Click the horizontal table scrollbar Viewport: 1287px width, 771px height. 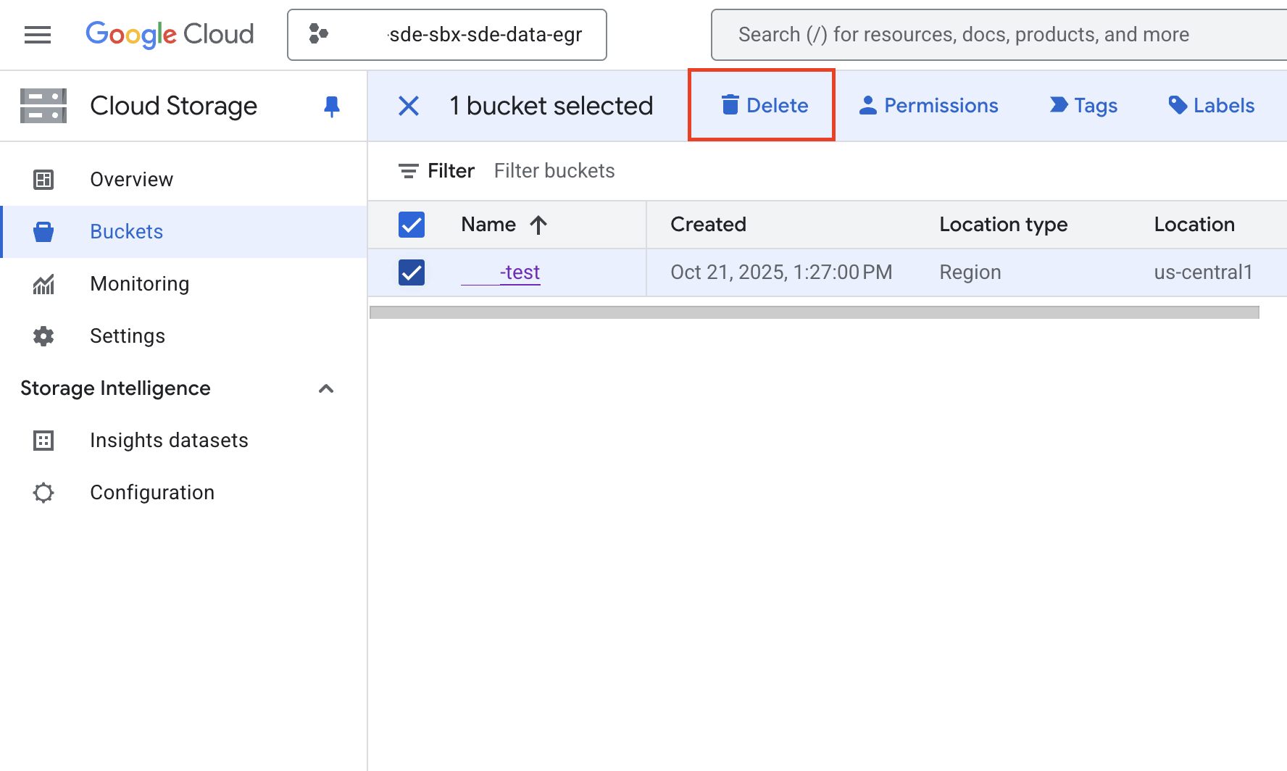coord(814,312)
